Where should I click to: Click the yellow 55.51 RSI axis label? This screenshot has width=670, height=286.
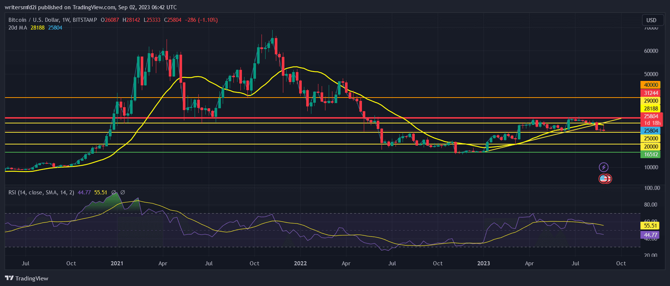(x=650, y=226)
